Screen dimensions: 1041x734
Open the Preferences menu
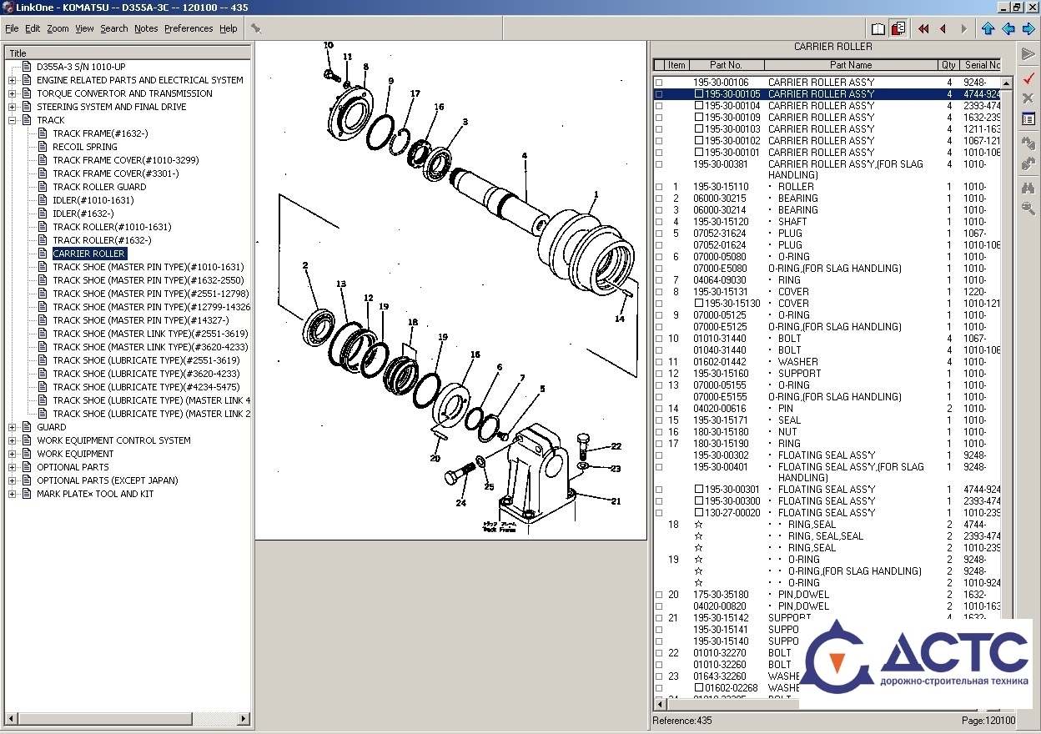188,28
